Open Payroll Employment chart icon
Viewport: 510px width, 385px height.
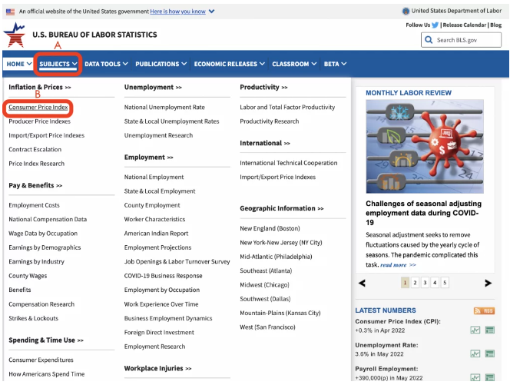pyautogui.click(x=475, y=377)
